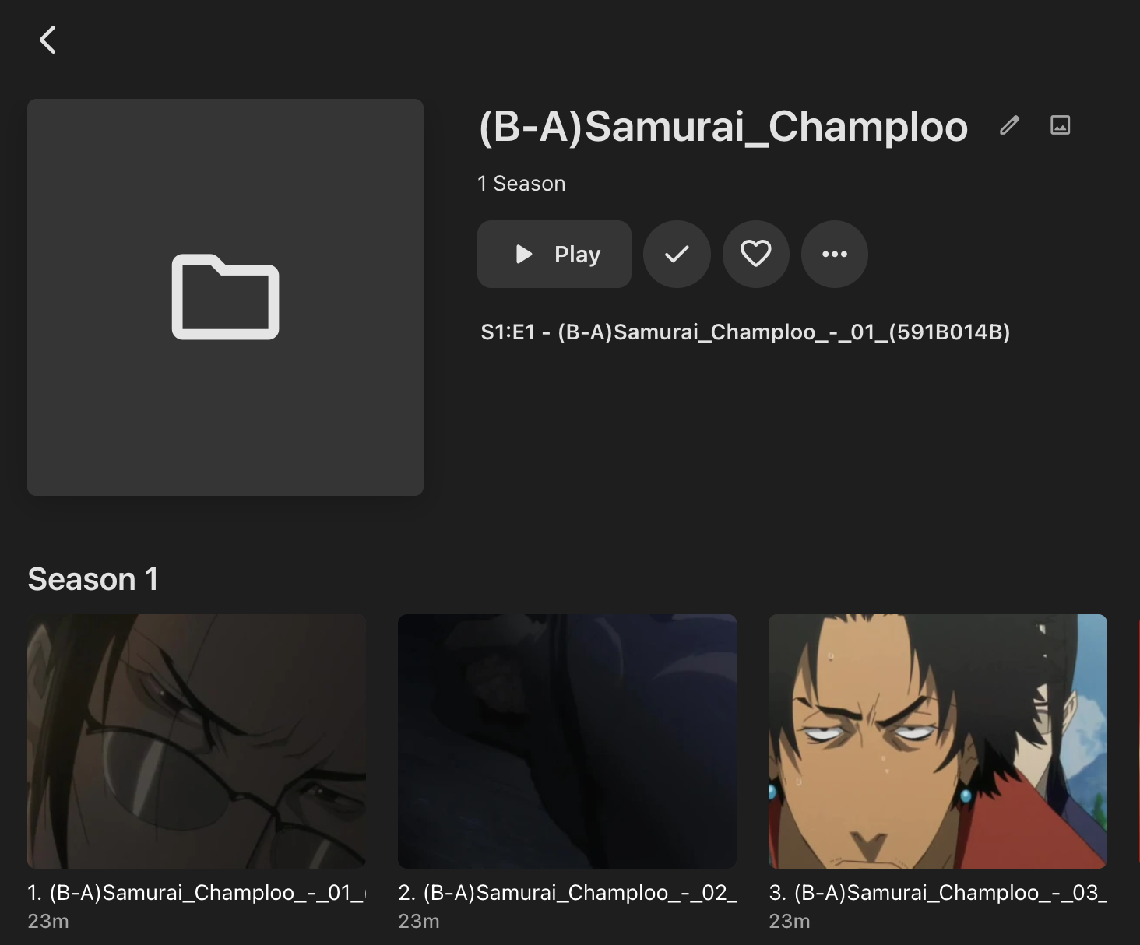Click episode title "3. (B-A)Samurai_Champloo_-_03_"
The height and width of the screenshot is (945, 1140).
click(x=938, y=892)
